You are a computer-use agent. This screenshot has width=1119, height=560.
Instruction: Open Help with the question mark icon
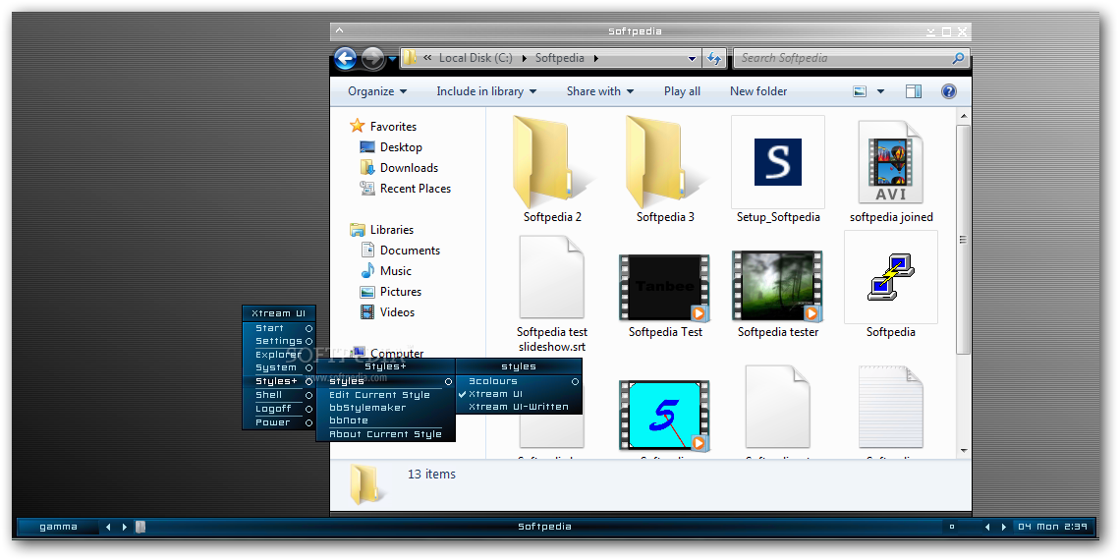pyautogui.click(x=948, y=91)
